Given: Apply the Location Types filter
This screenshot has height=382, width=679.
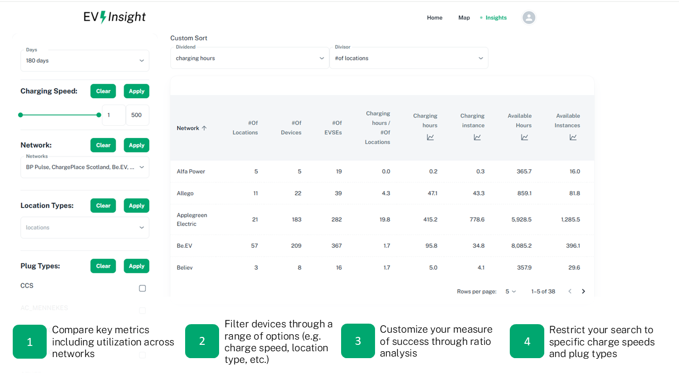Looking at the screenshot, I should coord(136,206).
